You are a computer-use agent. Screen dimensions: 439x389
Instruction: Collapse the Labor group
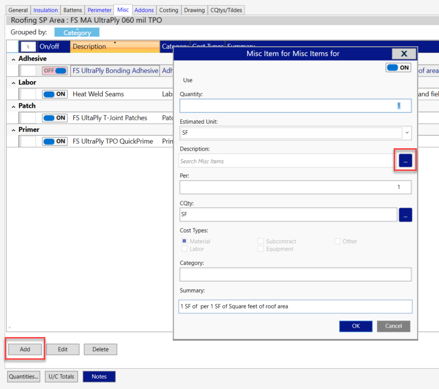coord(13,83)
